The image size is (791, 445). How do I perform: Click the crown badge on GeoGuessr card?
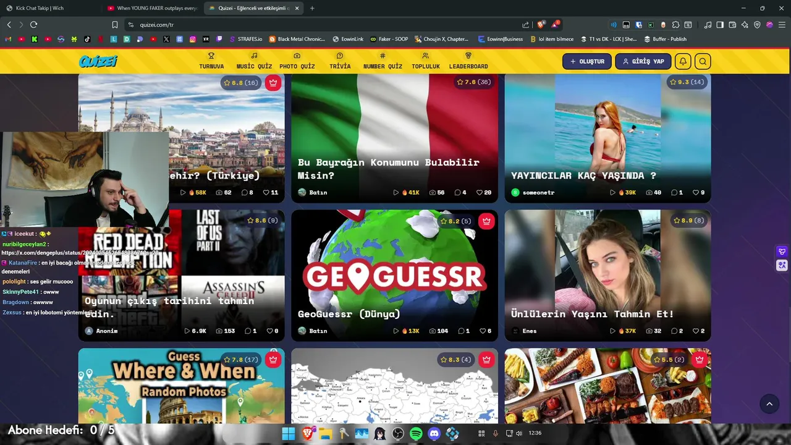coord(486,221)
